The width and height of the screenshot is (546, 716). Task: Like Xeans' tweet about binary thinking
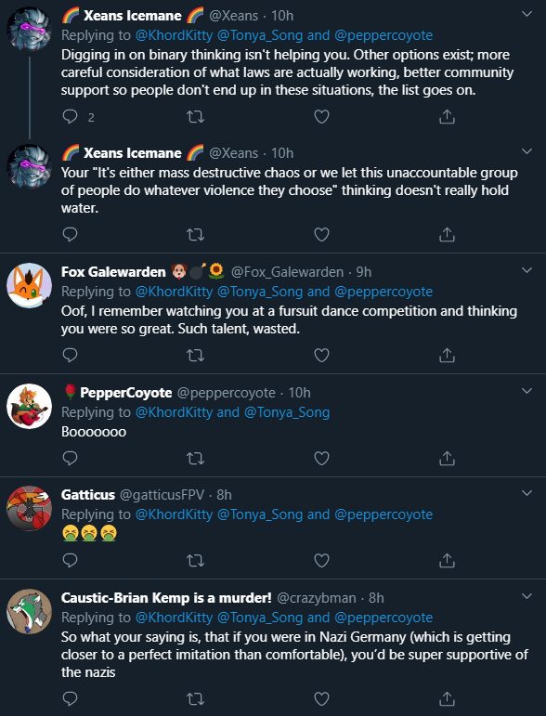click(321, 117)
